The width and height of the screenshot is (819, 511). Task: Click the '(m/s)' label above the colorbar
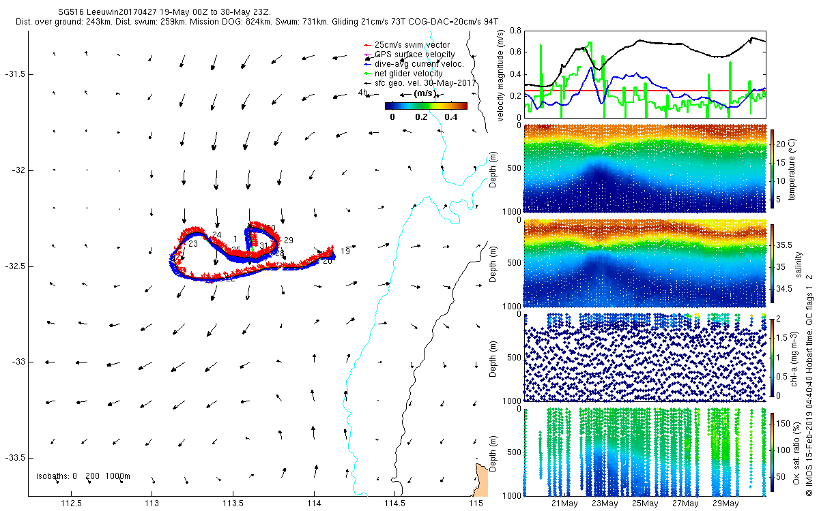pyautogui.click(x=426, y=93)
